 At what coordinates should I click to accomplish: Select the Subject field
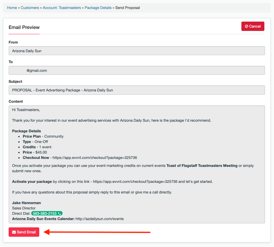coord(137,90)
